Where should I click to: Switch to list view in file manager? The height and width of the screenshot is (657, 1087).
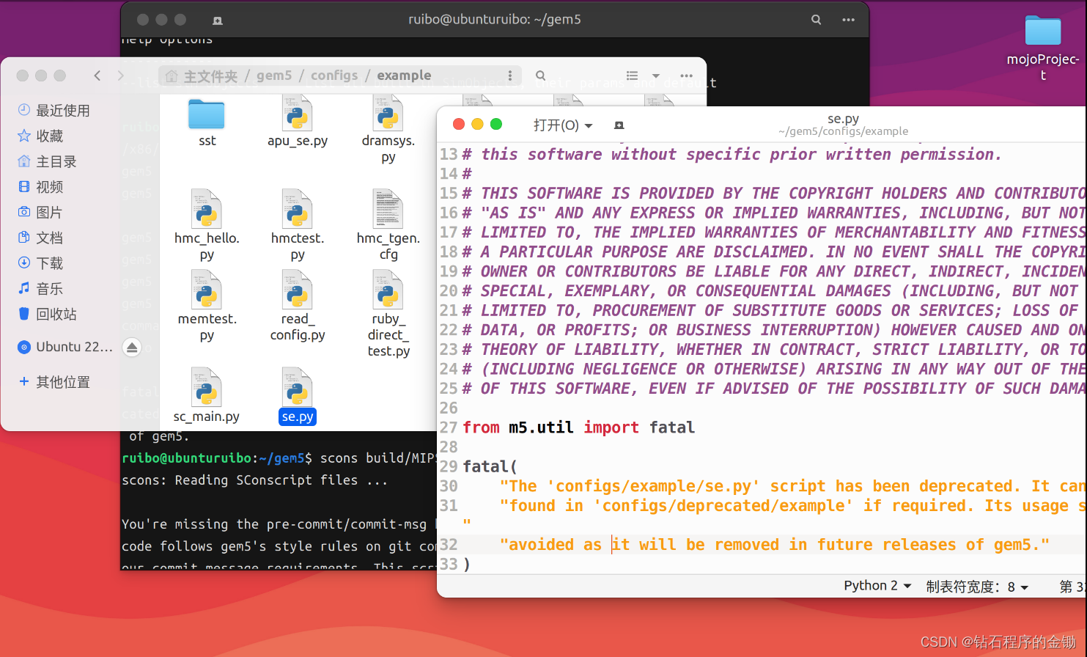633,75
